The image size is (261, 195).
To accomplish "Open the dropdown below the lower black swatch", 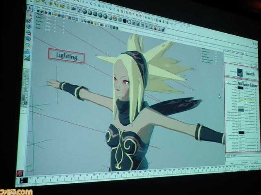I will tap(241, 135).
